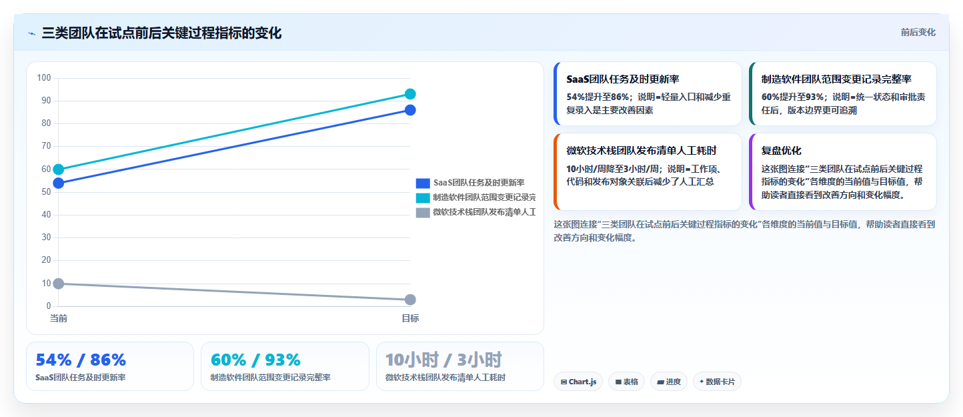Click the gray data point at 10 on 当前
963x417 pixels.
(59, 284)
